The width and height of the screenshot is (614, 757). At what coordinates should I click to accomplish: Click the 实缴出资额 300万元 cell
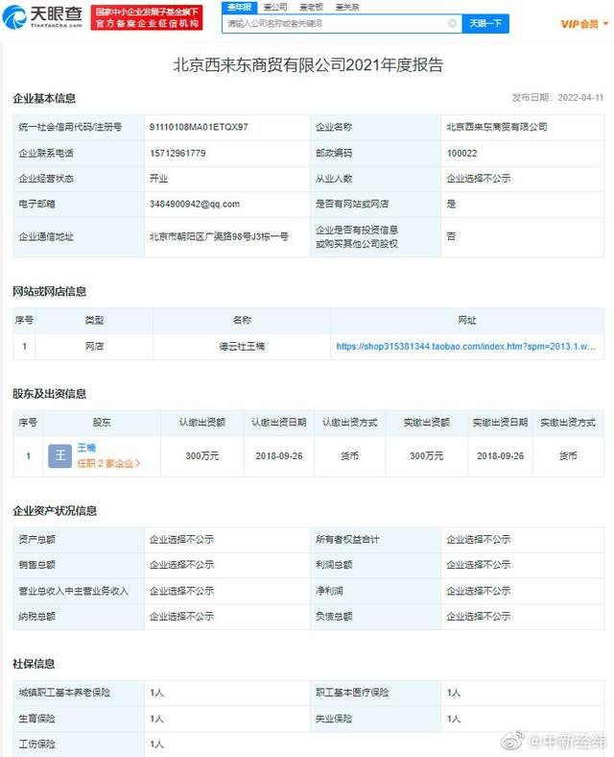pos(426,455)
